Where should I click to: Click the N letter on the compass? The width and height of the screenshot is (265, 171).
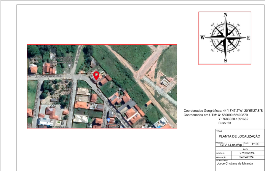tap(225, 15)
